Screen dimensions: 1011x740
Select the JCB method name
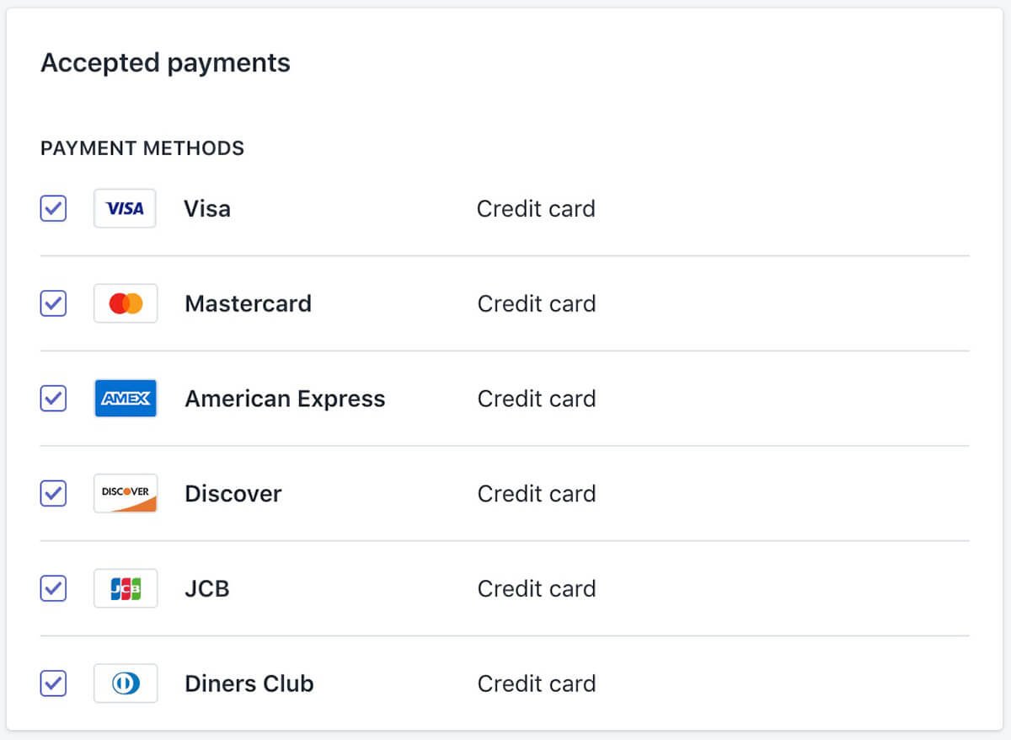[206, 588]
